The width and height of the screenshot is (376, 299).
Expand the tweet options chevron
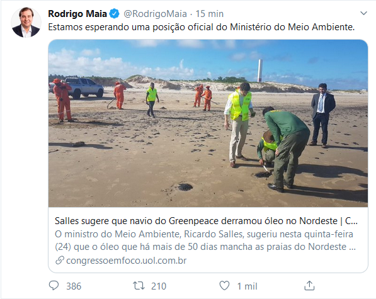click(x=364, y=13)
